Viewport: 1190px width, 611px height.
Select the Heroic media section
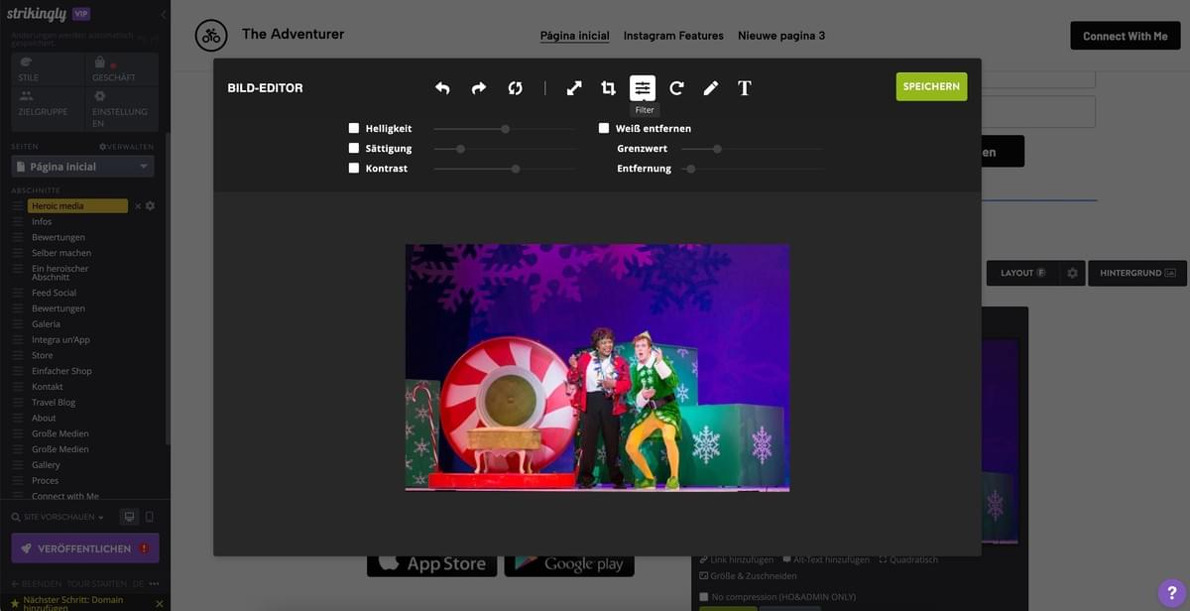(x=77, y=206)
